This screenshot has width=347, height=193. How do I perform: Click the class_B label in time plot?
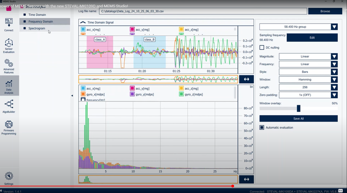pyautogui.click(x=150, y=40)
